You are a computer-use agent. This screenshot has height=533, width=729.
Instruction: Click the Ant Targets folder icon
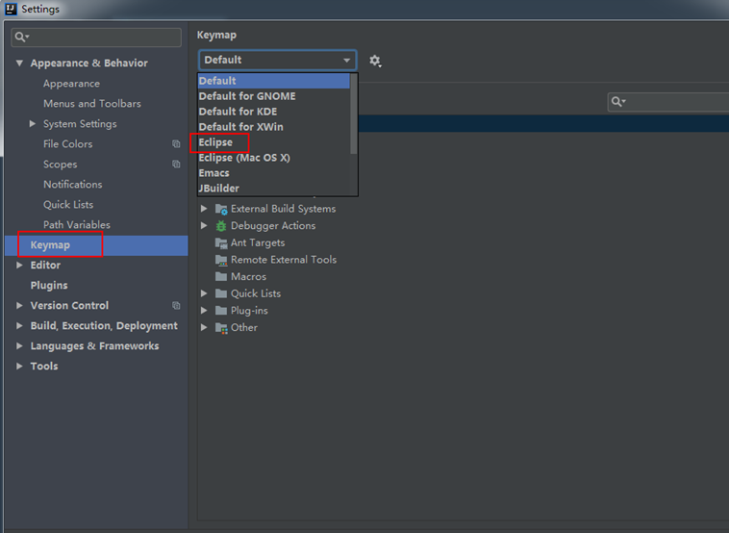pyautogui.click(x=221, y=242)
